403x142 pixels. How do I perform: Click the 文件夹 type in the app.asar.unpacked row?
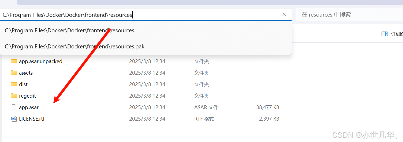202,61
